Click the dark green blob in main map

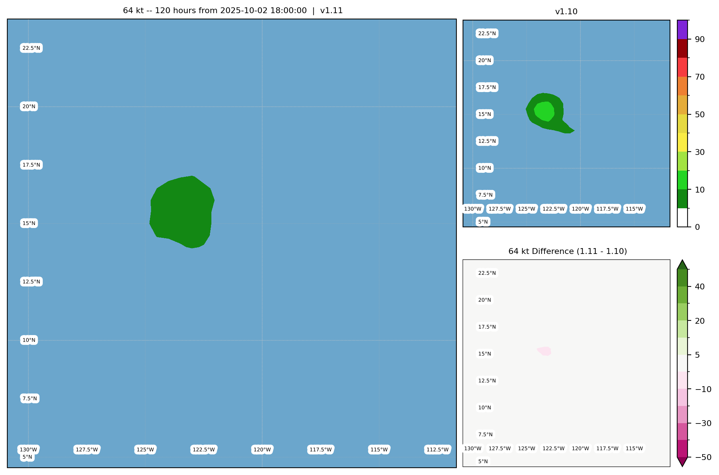coord(182,212)
